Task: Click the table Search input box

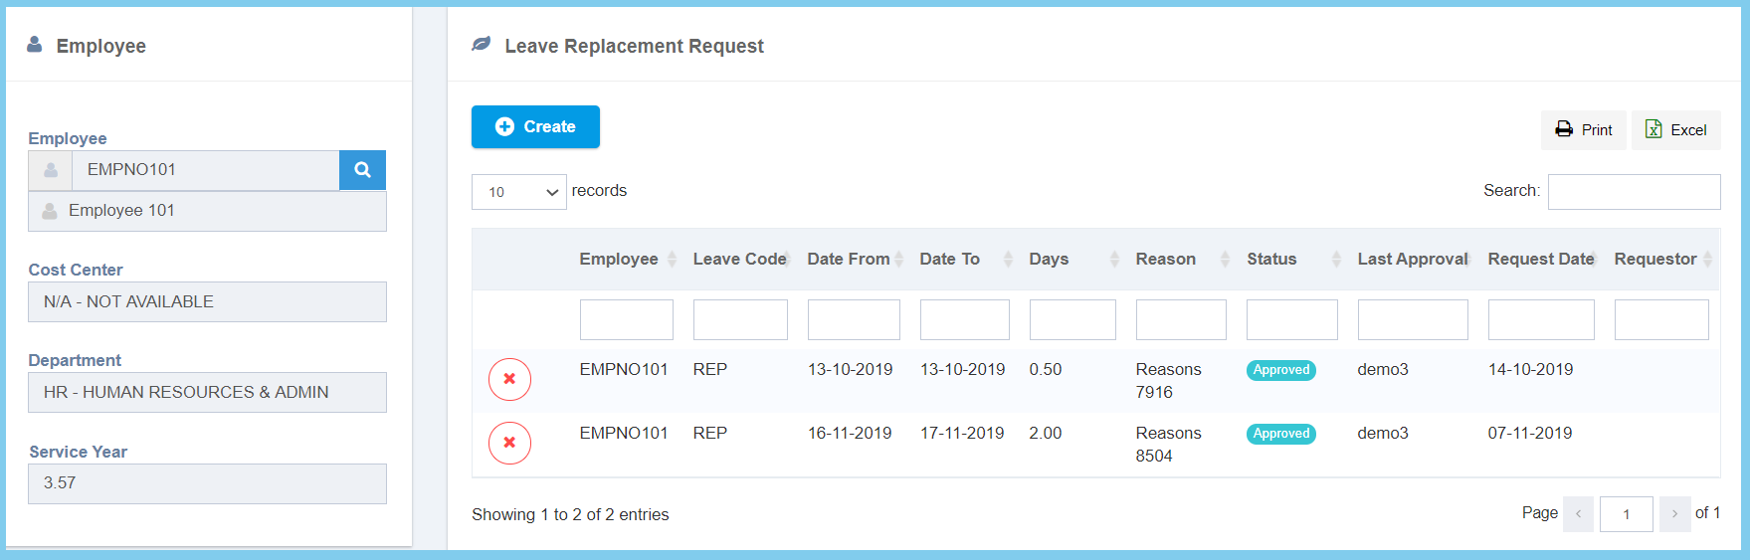Action: tap(1634, 192)
